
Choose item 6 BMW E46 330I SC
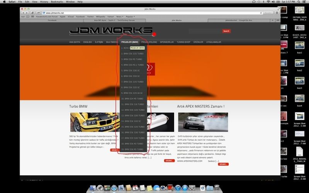[131, 76]
